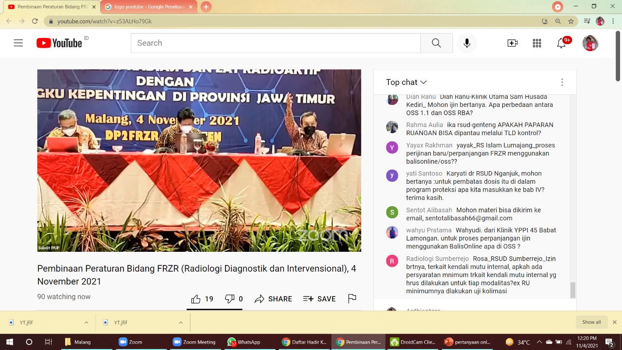Go to YouTube home via logo
622x350 pixels.
[59, 43]
